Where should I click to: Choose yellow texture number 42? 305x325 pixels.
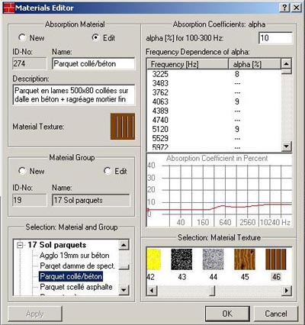click(153, 259)
